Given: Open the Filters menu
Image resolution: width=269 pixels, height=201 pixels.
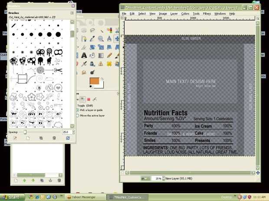Looking at the screenshot, I should point(207,14).
